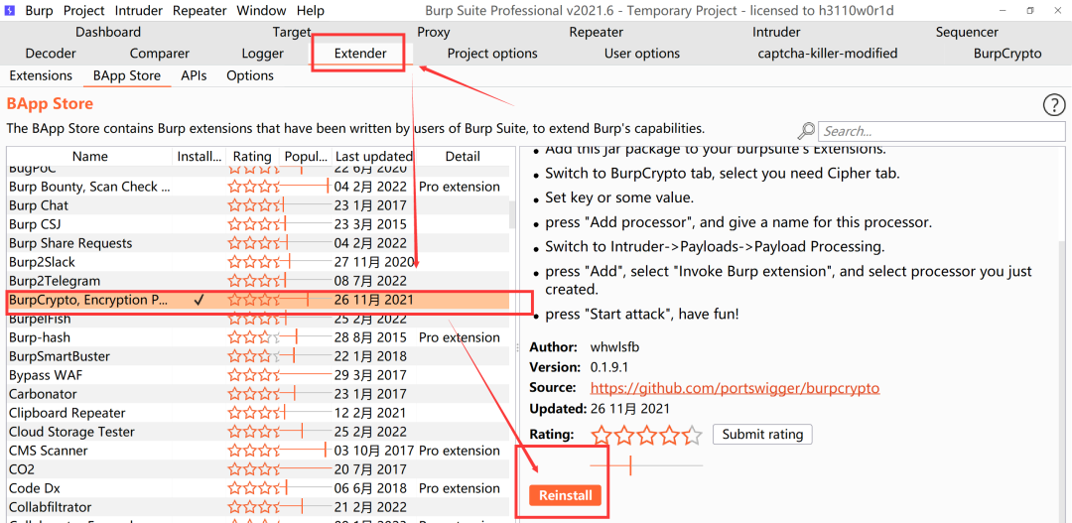Open the BurpCrypto tab
1072x523 pixels.
(x=1007, y=54)
